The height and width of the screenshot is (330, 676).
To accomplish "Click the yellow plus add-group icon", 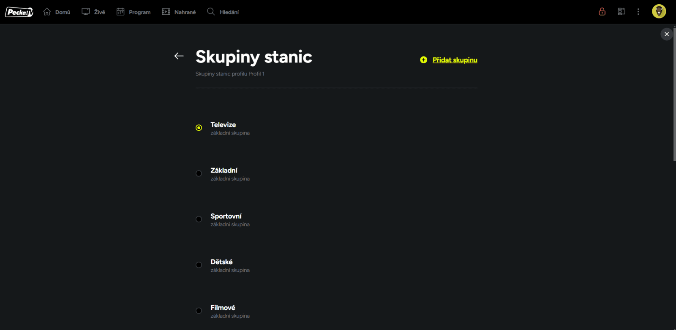I will point(424,60).
